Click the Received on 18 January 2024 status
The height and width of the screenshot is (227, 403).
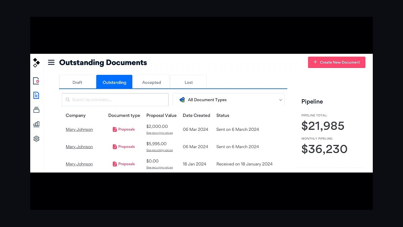[244, 164]
